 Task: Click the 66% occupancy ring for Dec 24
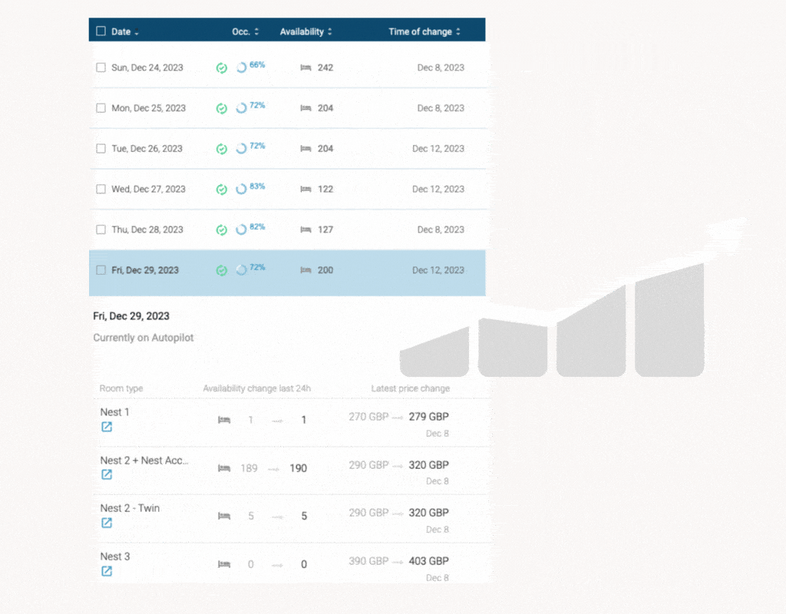pyautogui.click(x=240, y=66)
